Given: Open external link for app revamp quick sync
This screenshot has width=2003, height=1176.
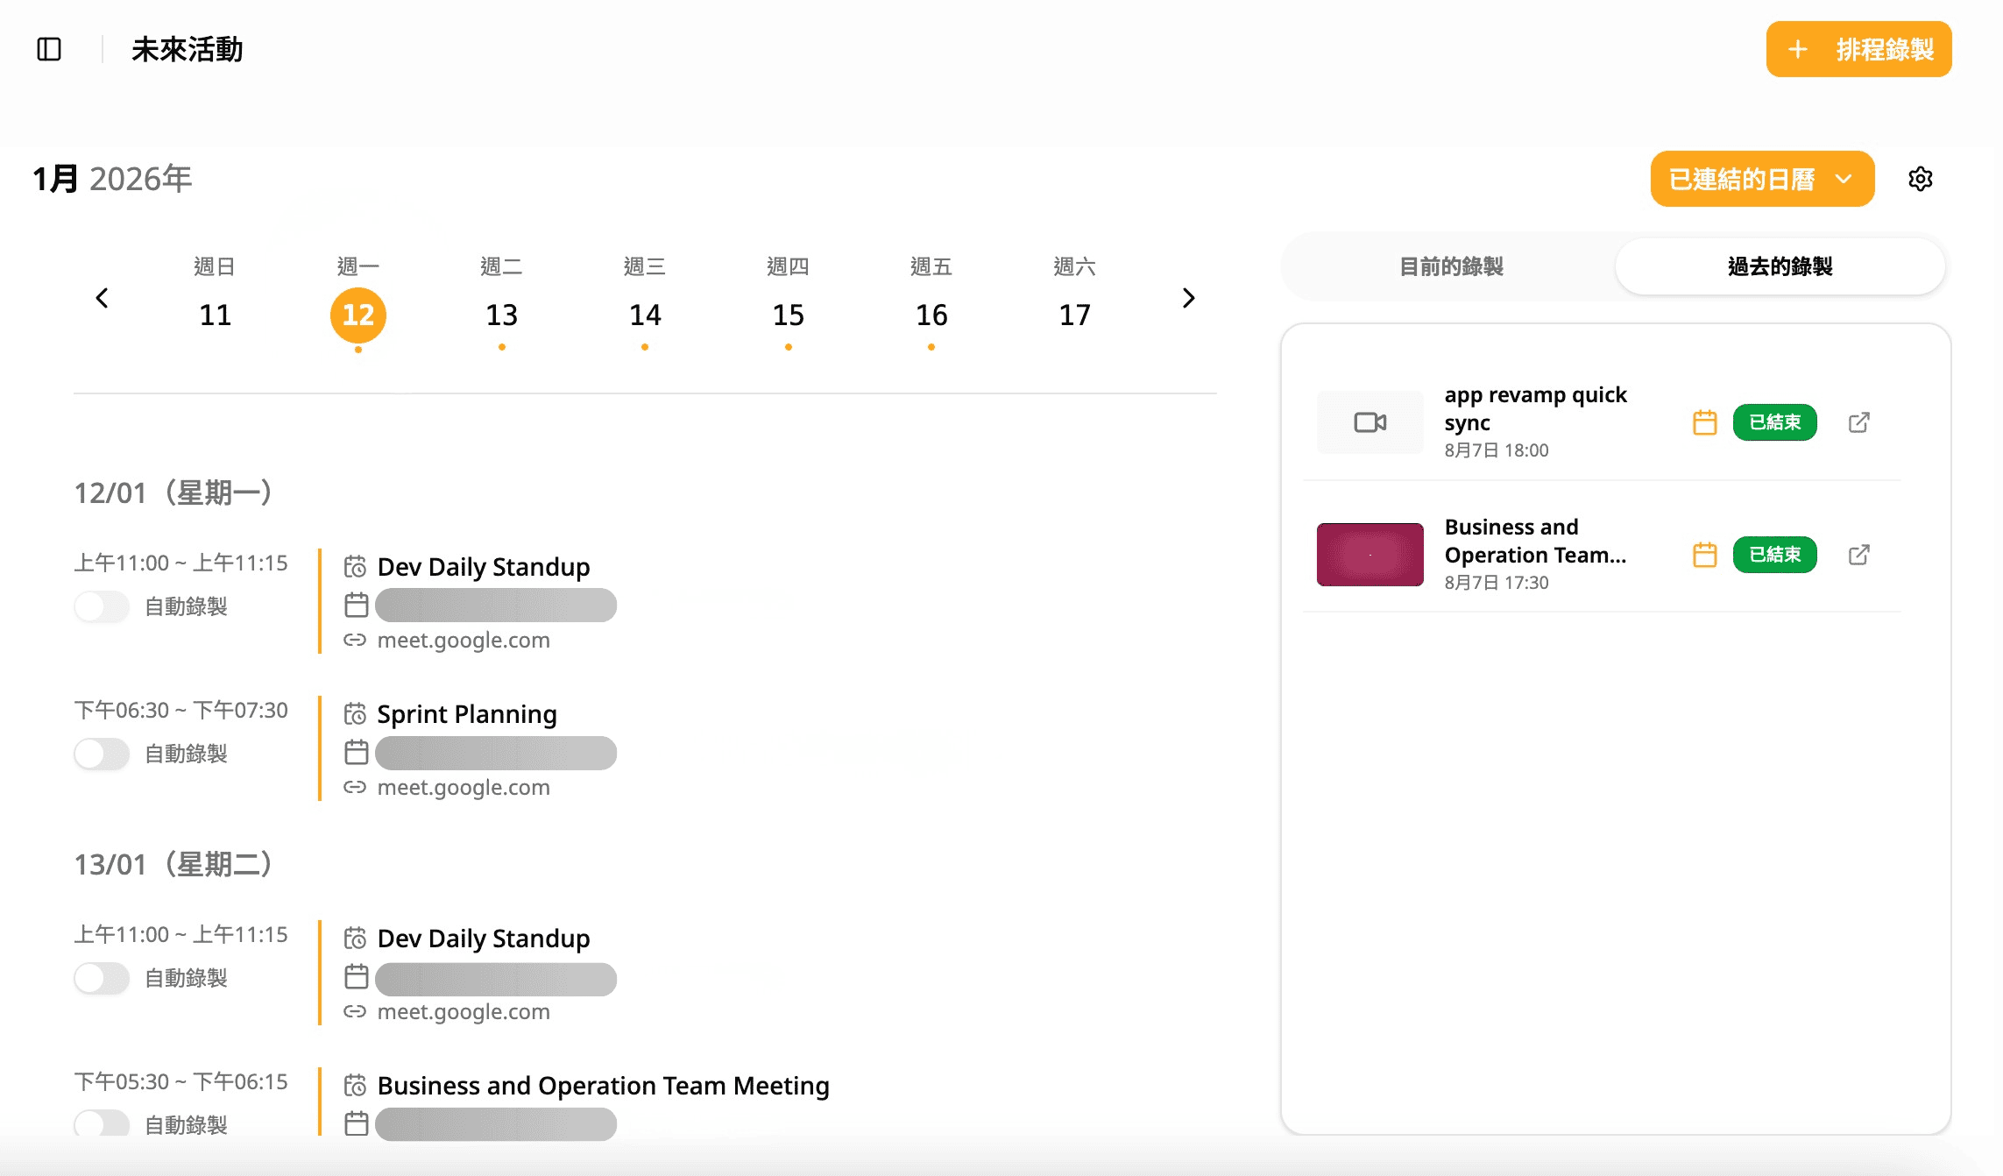Looking at the screenshot, I should click(x=1858, y=422).
